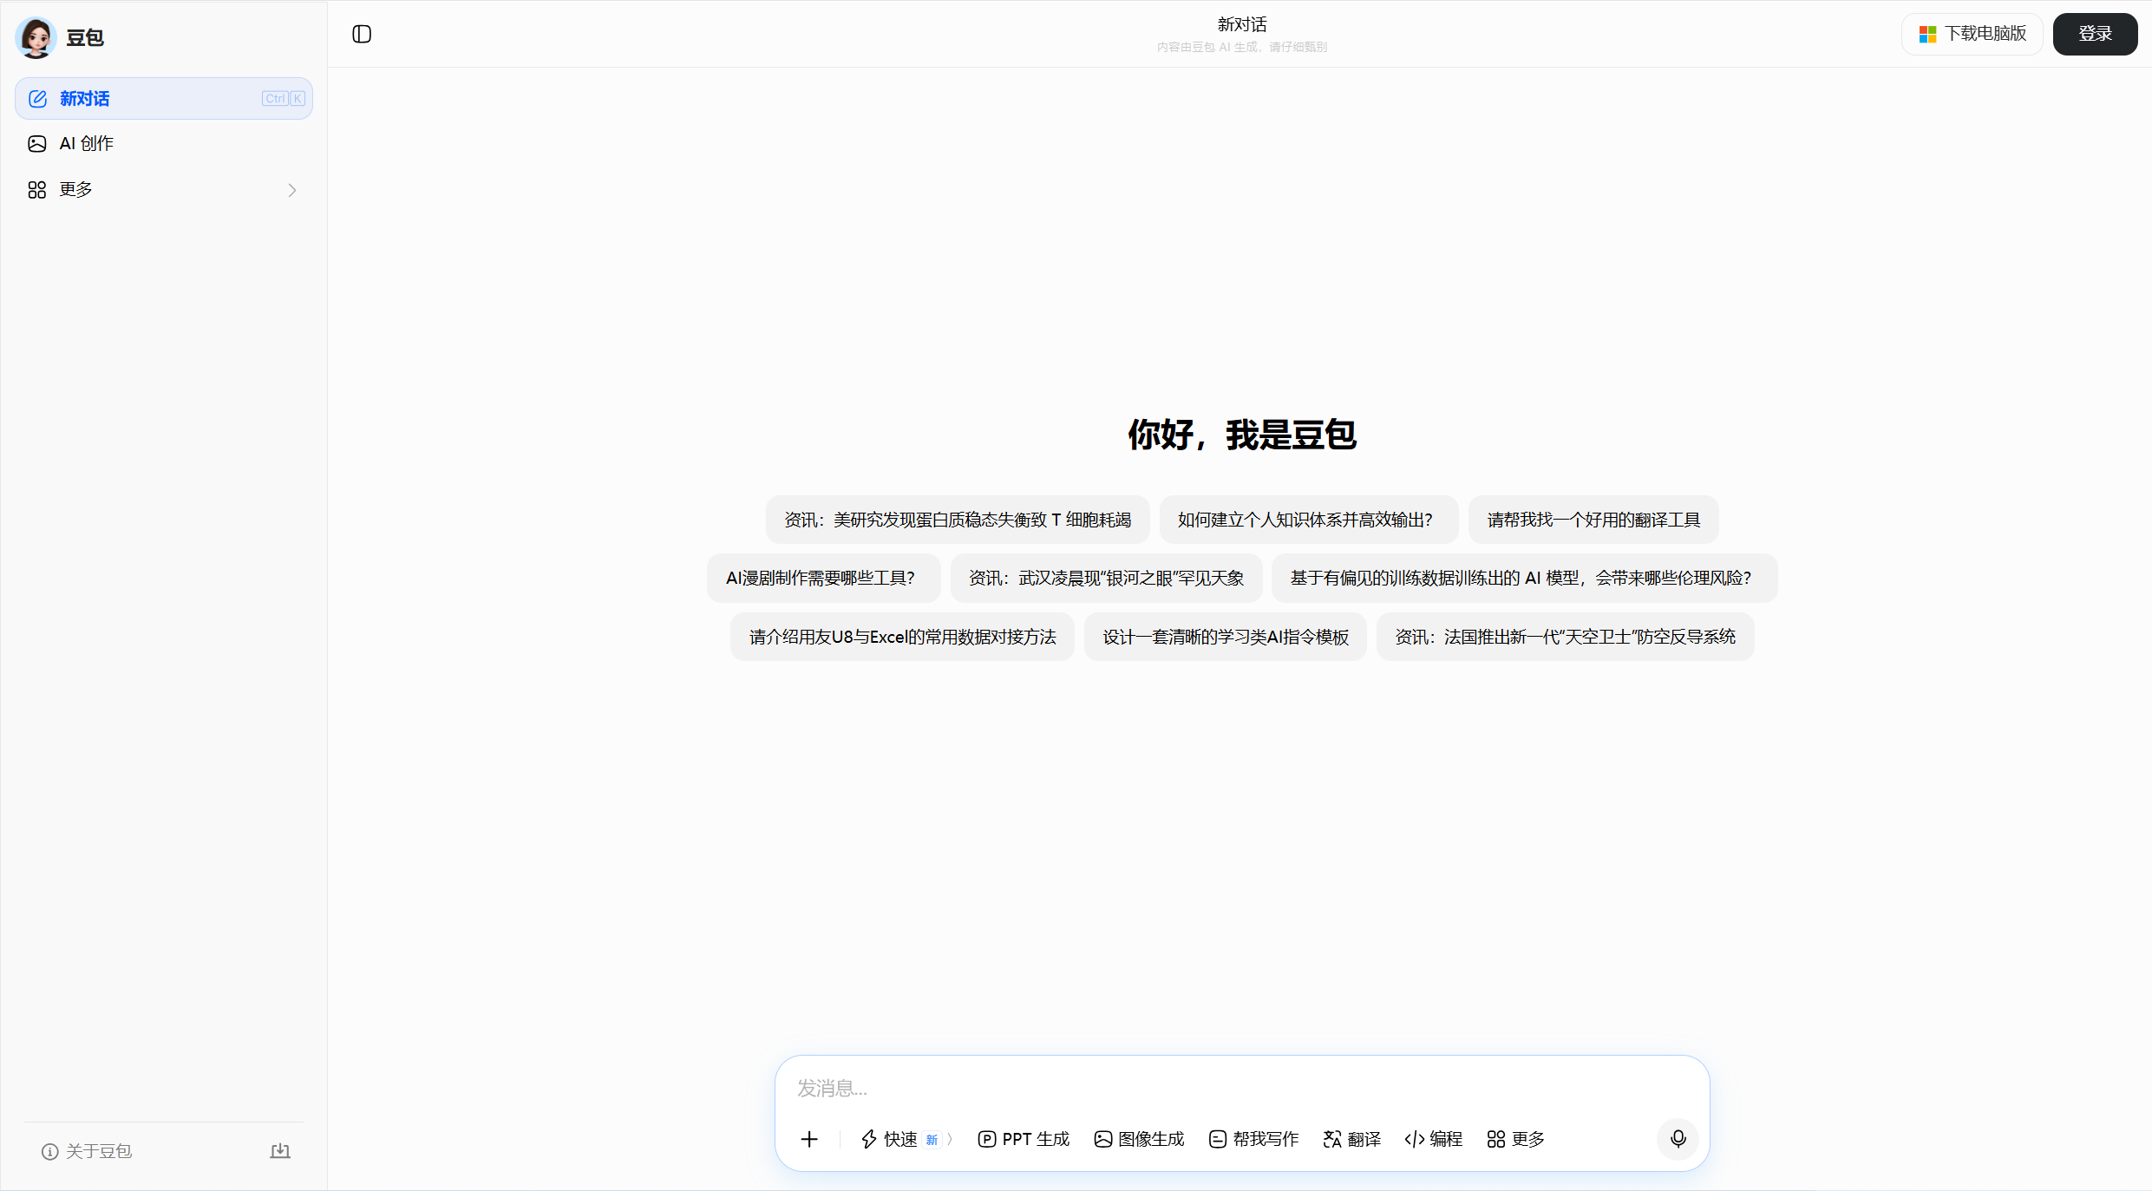Click the Doubao avatar logo
Viewport: 2152px width, 1191px height.
click(x=36, y=37)
